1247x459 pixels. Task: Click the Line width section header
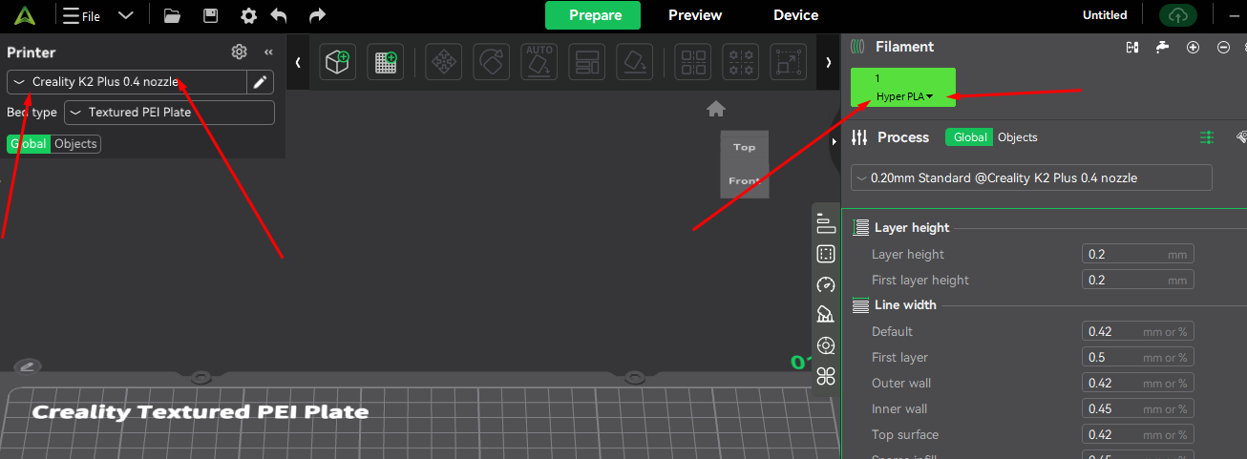[905, 305]
